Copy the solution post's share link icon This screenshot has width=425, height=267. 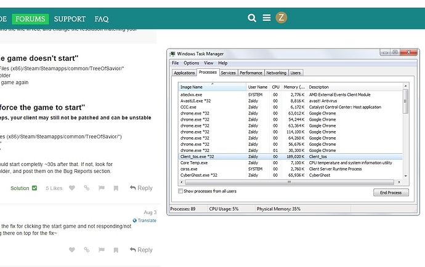point(87,188)
